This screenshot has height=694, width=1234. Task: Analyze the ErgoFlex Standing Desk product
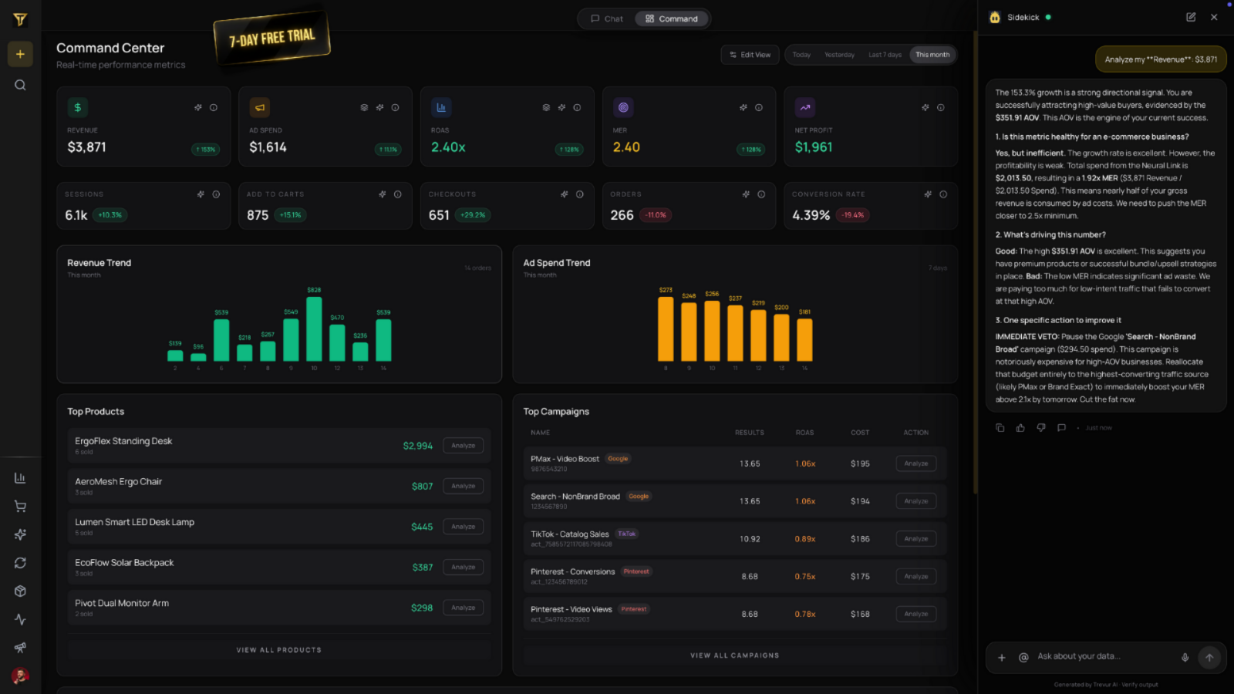(463, 446)
